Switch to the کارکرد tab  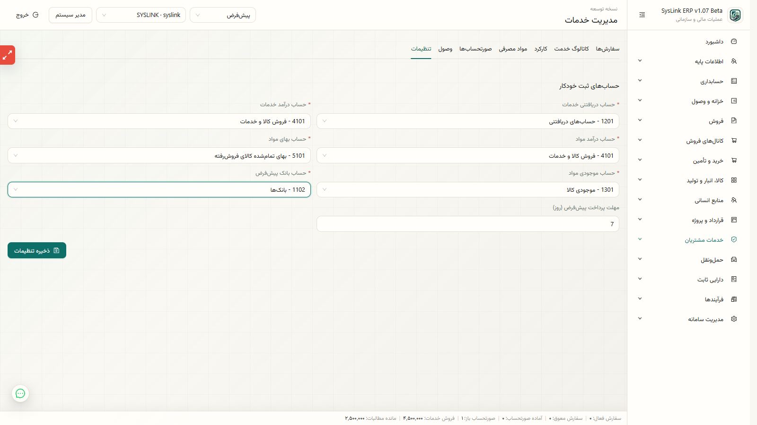(x=541, y=49)
